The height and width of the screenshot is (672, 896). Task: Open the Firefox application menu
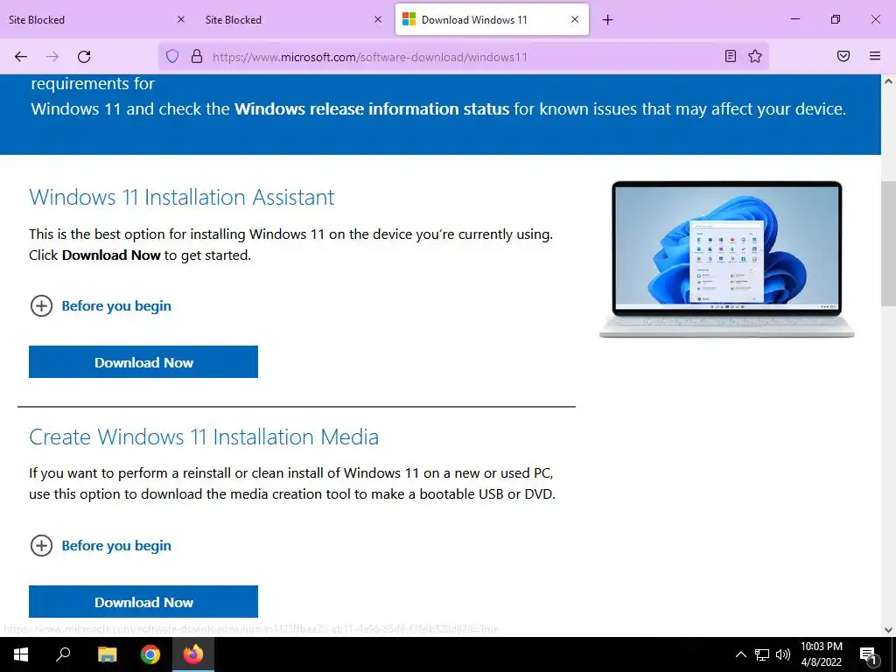click(875, 56)
